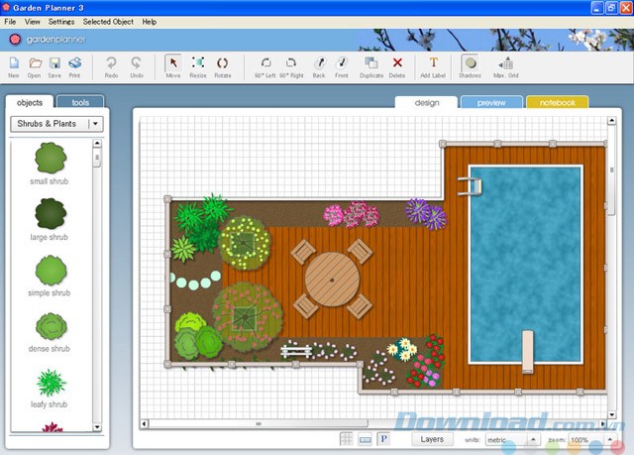The image size is (634, 455).
Task: Select the pool ladder on canvas
Action: pos(470,186)
